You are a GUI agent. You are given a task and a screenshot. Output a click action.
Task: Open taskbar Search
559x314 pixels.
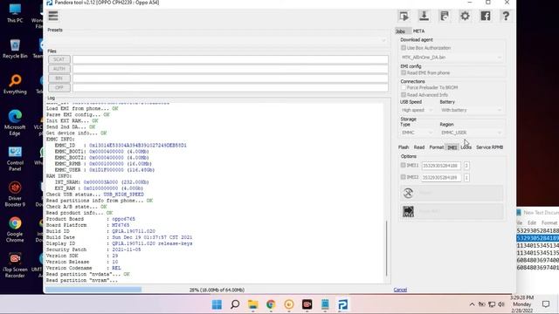coord(235,304)
